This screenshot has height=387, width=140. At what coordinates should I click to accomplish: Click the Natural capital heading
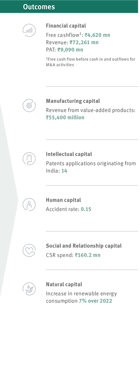point(64,284)
